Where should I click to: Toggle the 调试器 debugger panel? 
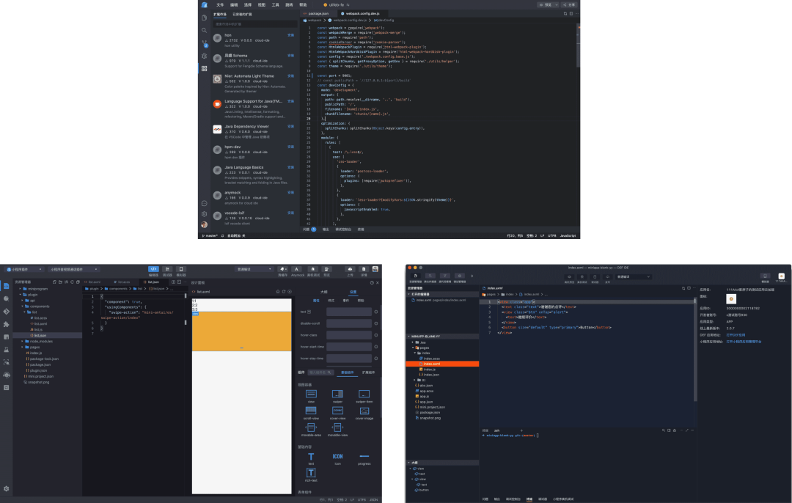[x=167, y=269]
